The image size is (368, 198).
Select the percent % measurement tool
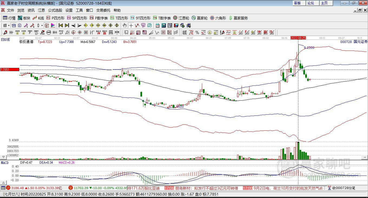coord(197,32)
